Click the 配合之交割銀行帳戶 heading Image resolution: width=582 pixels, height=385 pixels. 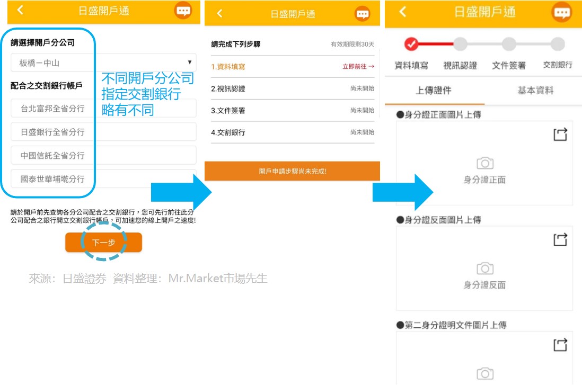[x=47, y=86]
